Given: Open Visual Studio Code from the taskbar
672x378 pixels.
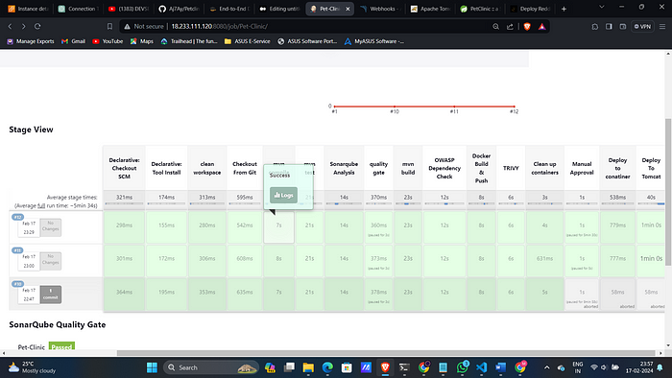Looking at the screenshot, I should [481, 367].
